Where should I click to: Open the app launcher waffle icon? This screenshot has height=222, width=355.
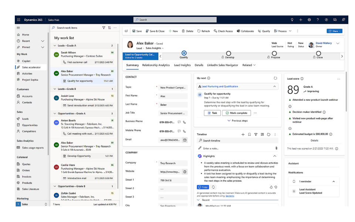[18, 20]
